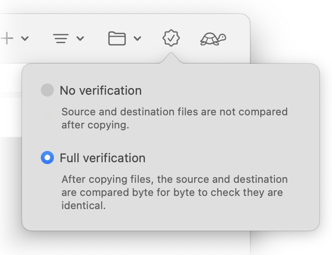Screen dimensions: 332x255
Task: Click the folder icon in toolbar
Action: pos(117,38)
